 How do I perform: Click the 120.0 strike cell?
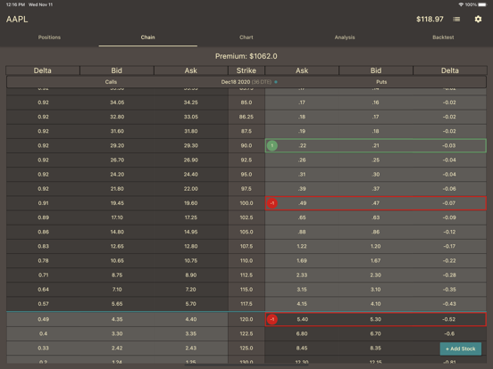point(246,319)
